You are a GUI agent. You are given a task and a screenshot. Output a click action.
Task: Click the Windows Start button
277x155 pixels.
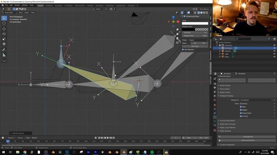pos(3,152)
